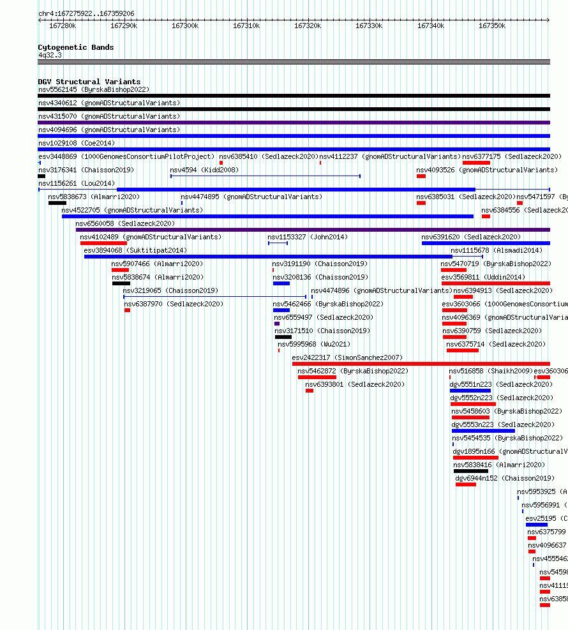Image resolution: width=568 pixels, height=630 pixels.
Task: Select nsv5907466 (Almarri2020) label
Action: coord(157,264)
